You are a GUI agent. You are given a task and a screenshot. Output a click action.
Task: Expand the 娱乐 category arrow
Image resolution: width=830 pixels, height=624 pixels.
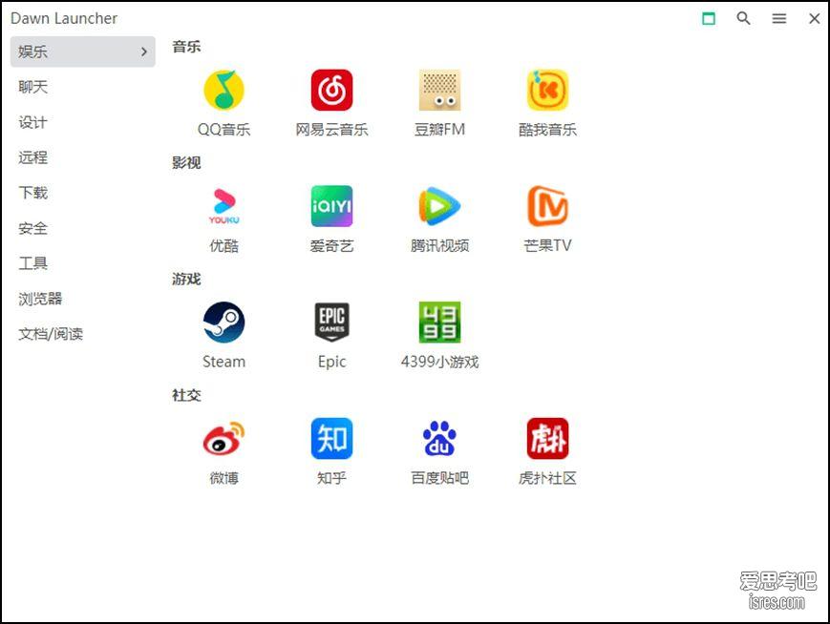pyautogui.click(x=144, y=52)
